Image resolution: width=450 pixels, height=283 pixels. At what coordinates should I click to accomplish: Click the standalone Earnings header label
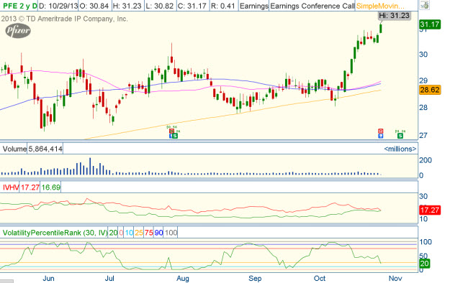(253, 6)
